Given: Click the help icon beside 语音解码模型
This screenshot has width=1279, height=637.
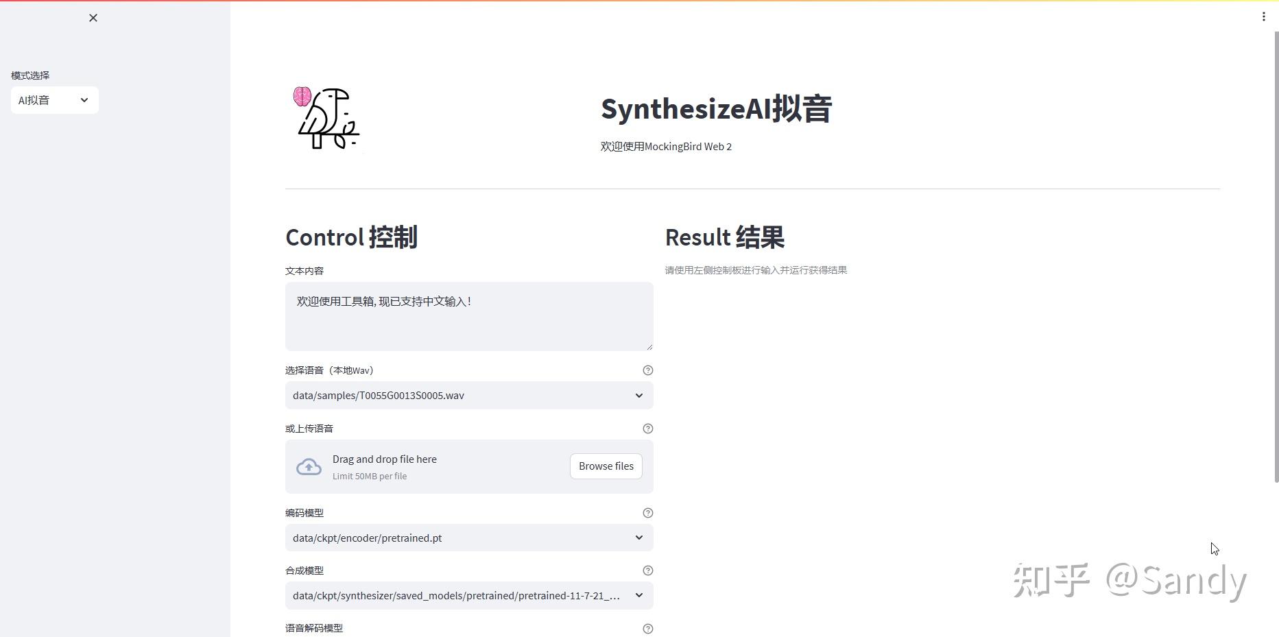Looking at the screenshot, I should coord(647,628).
